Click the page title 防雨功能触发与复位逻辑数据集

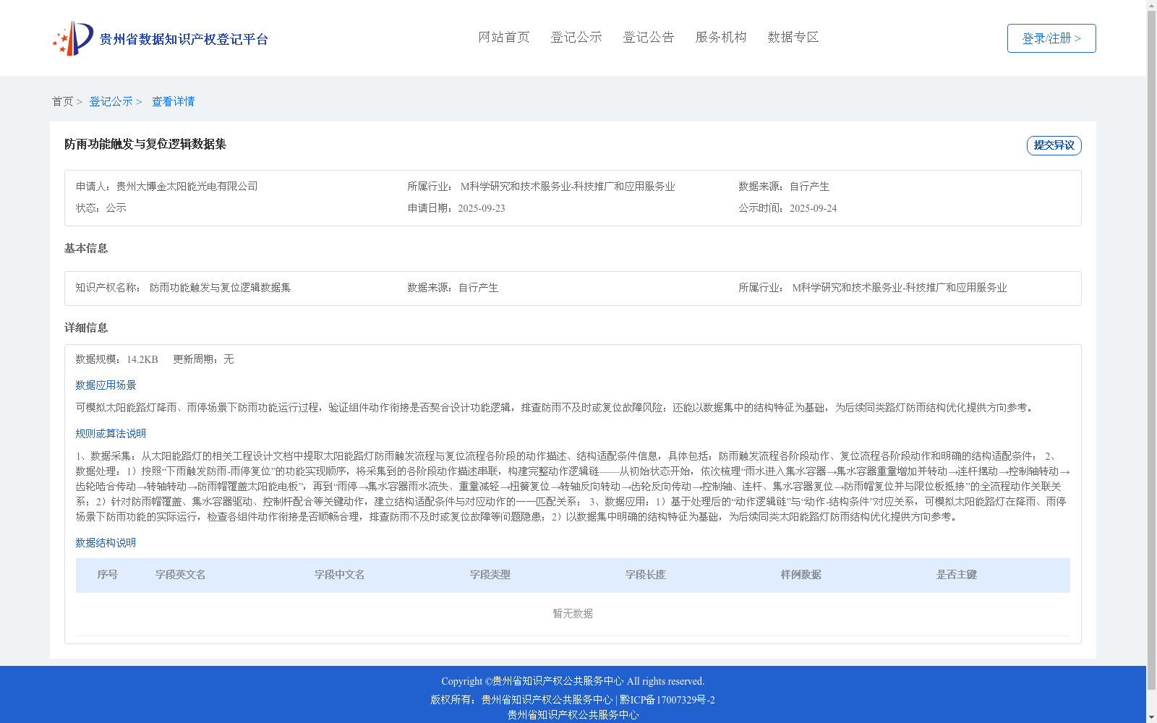tap(145, 144)
